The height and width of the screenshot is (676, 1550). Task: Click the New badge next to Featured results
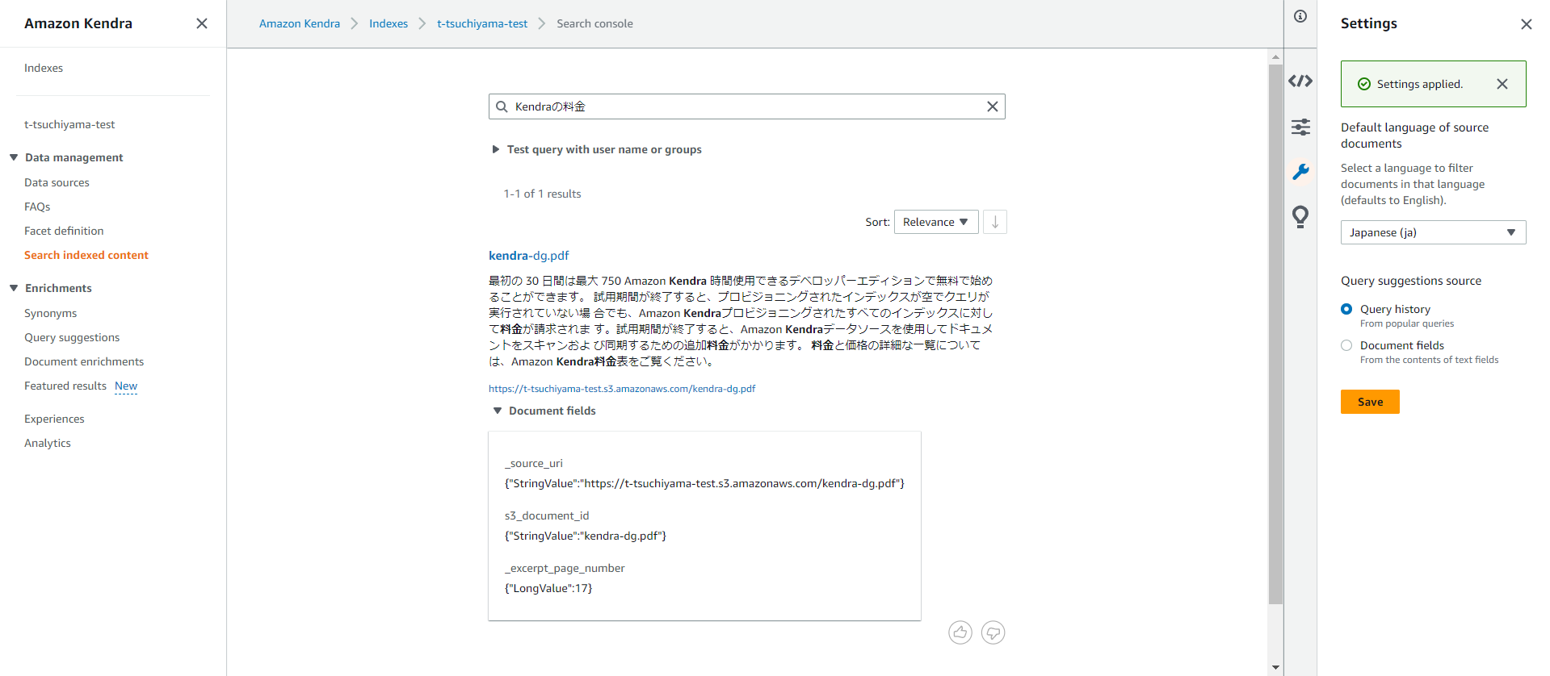click(126, 386)
